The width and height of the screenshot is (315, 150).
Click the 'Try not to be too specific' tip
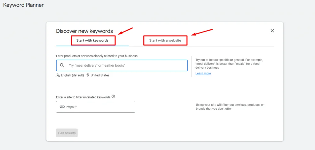(x=229, y=64)
